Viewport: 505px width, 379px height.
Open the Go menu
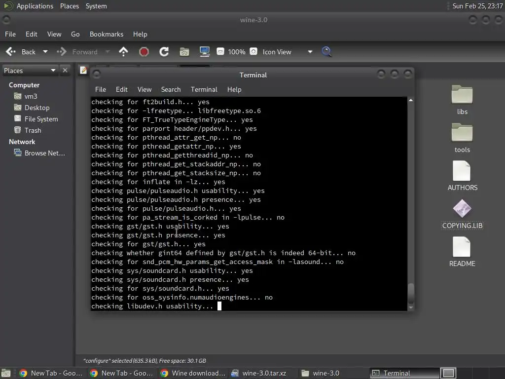(75, 34)
